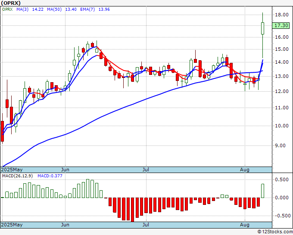Click the MA(3) value 14.22
Viewport: 293px width, 235px height.
[x=38, y=9]
